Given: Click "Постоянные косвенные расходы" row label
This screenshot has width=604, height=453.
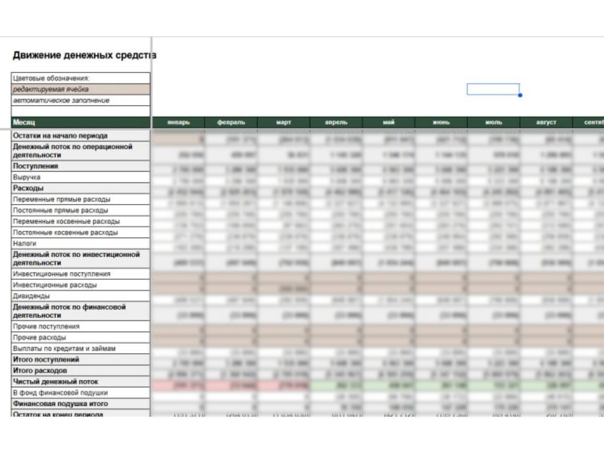Looking at the screenshot, I should (x=81, y=233).
